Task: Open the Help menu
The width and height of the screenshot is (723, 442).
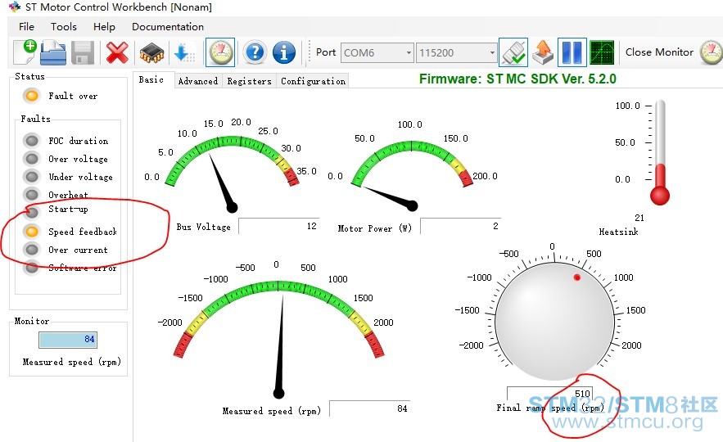Action: [104, 27]
